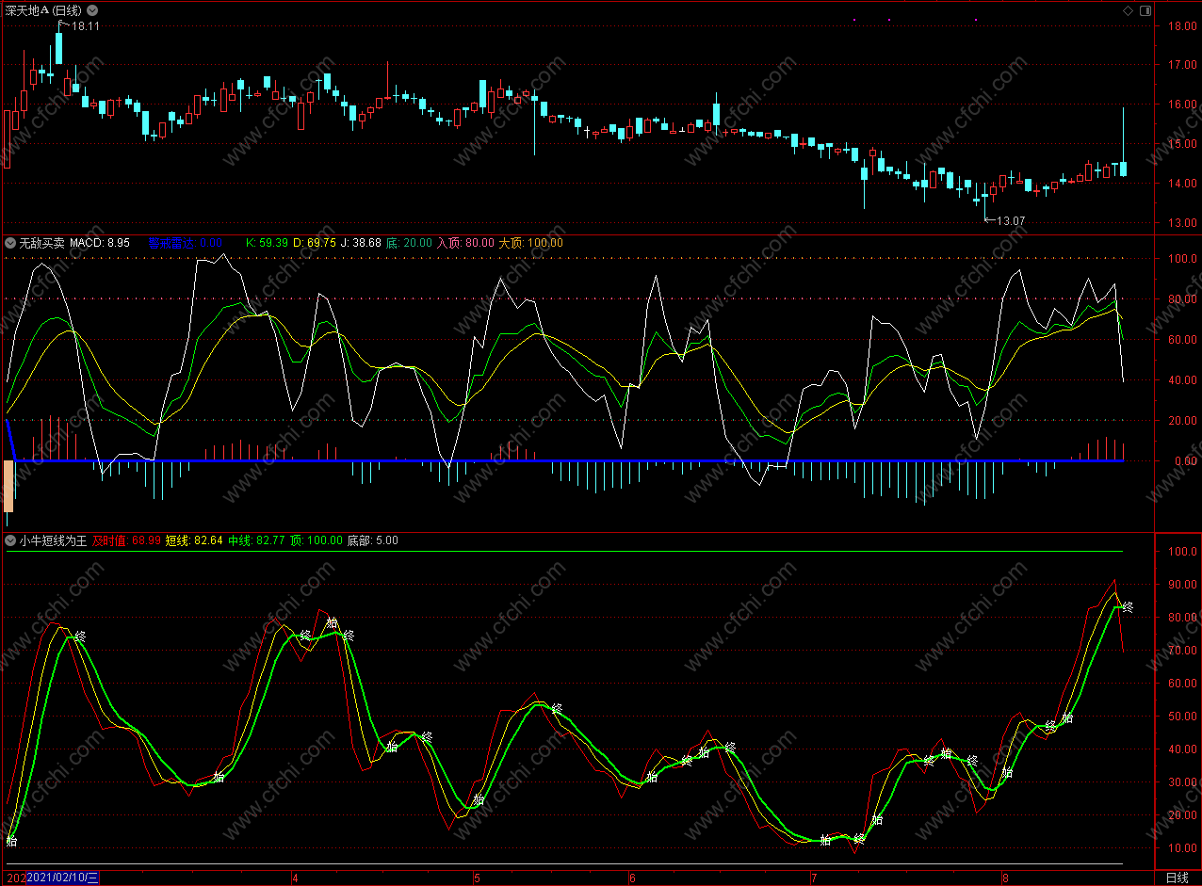Image resolution: width=1202 pixels, height=886 pixels.
Task: Click the 80.00 label on middle indicator axis
Action: coord(1181,298)
